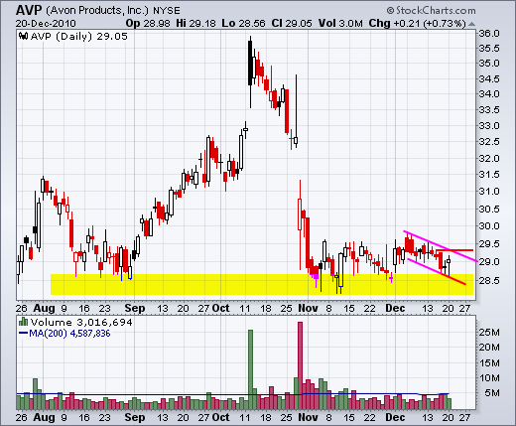
Task: Click the 35.0 price axis label
Action: (x=489, y=64)
